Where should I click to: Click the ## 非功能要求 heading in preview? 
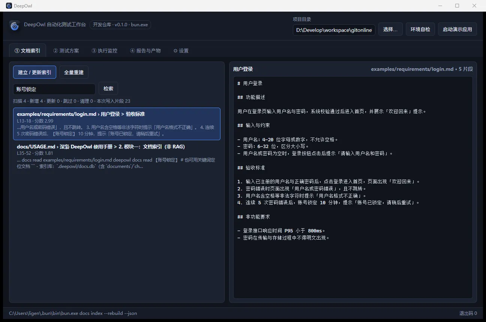[x=254, y=217]
